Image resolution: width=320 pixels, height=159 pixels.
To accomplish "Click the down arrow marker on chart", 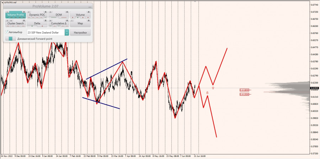I will click(x=207, y=93).
